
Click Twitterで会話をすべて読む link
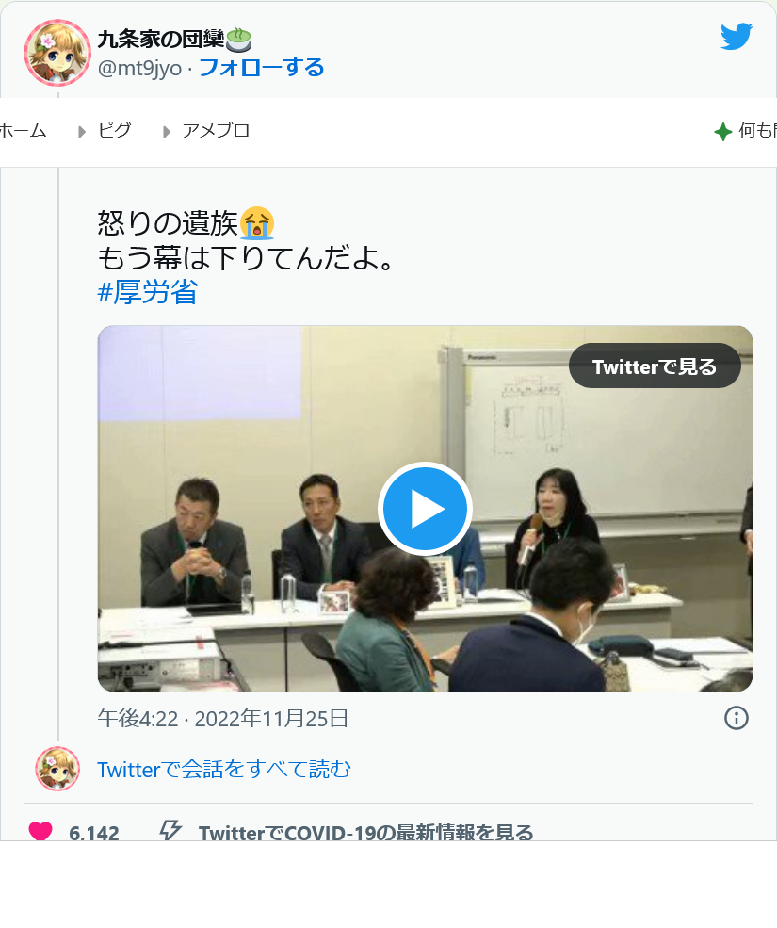tap(224, 770)
